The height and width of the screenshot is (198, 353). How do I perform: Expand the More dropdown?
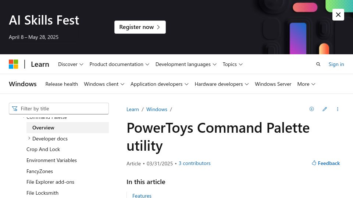306,84
